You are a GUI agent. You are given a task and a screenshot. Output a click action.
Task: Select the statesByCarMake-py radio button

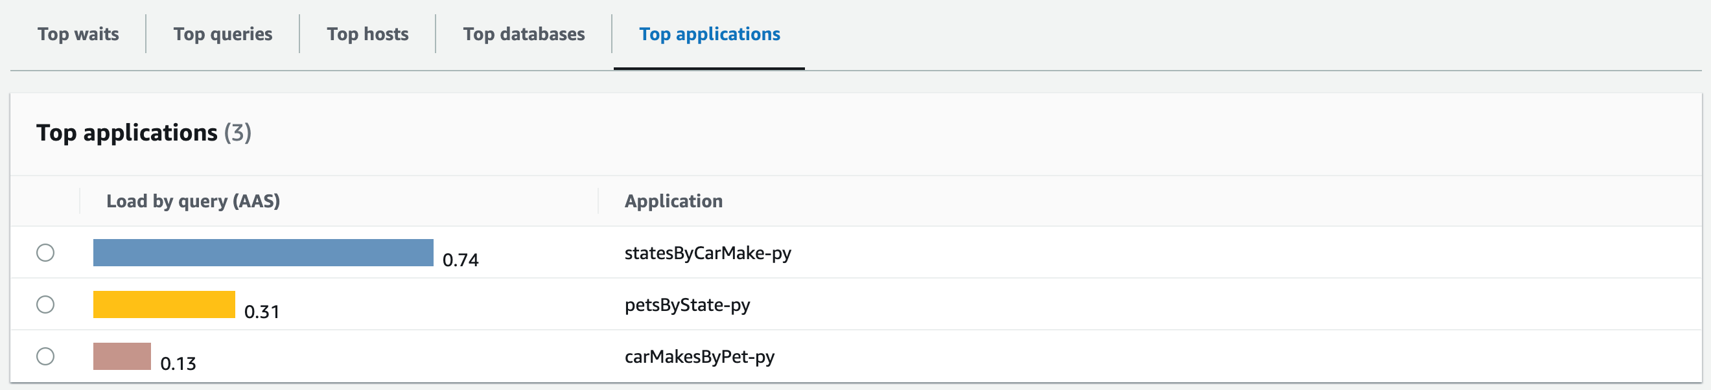[45, 253]
